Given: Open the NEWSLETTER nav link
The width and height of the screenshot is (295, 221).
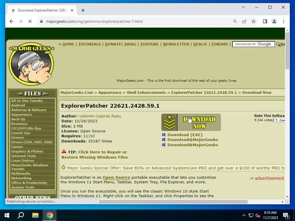Looking at the screenshot, I should click(x=176, y=44).
